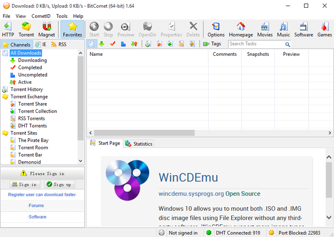
Task: Open the Tools menu
Action: (62, 16)
